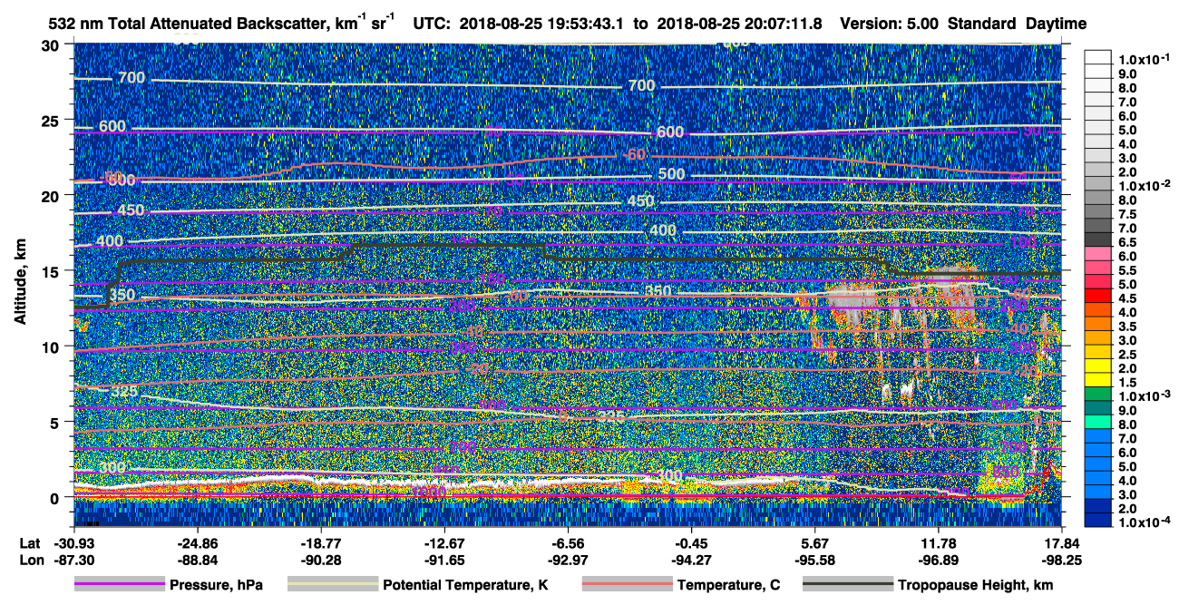
Task: Select the Tropopause Height, km legend label
Action: click(975, 585)
